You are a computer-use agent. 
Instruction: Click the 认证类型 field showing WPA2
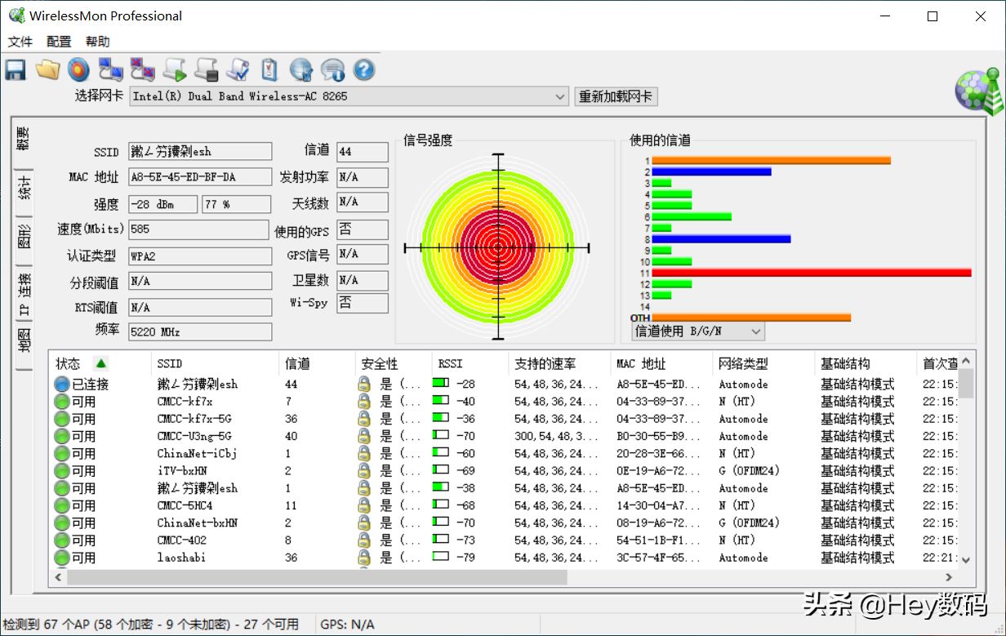pyautogui.click(x=200, y=256)
